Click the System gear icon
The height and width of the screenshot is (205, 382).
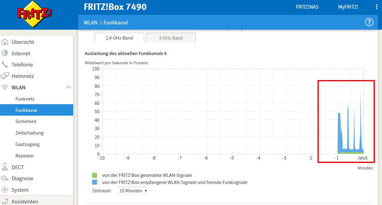point(5,190)
